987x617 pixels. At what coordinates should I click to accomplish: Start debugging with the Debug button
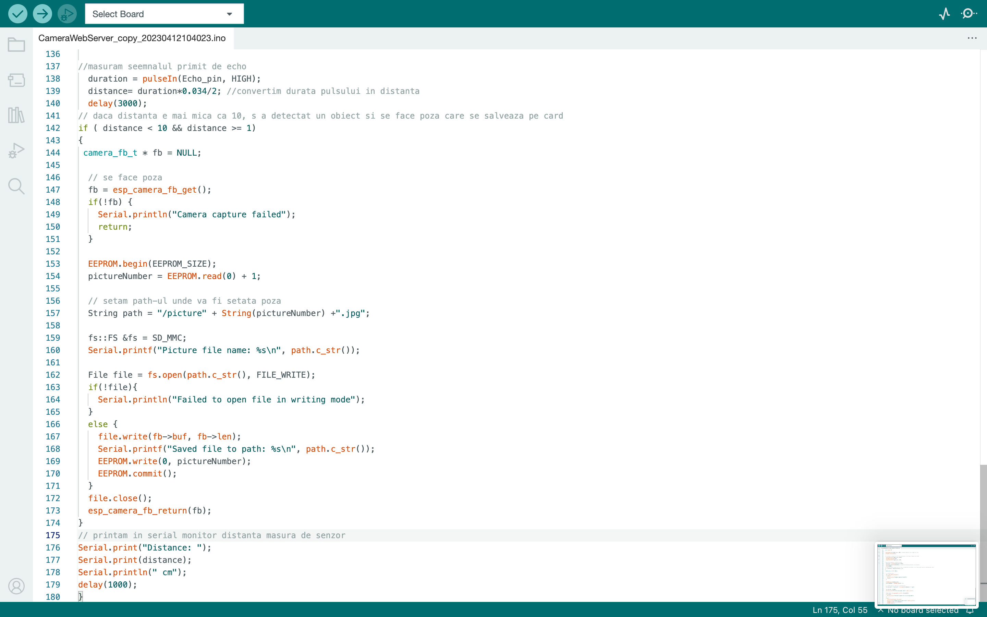(x=67, y=14)
